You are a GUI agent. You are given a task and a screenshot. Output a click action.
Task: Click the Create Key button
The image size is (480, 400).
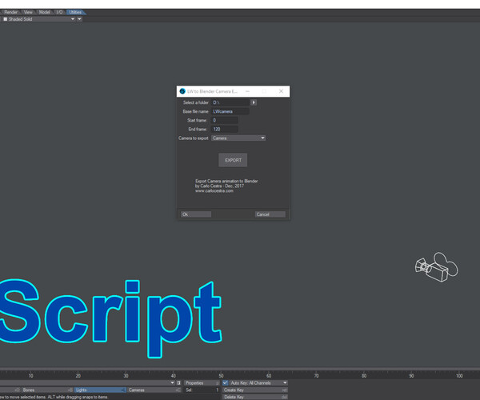point(255,390)
